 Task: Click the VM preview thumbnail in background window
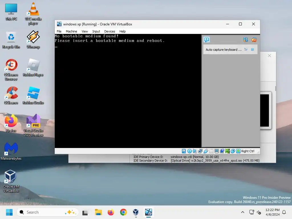coord(265,110)
